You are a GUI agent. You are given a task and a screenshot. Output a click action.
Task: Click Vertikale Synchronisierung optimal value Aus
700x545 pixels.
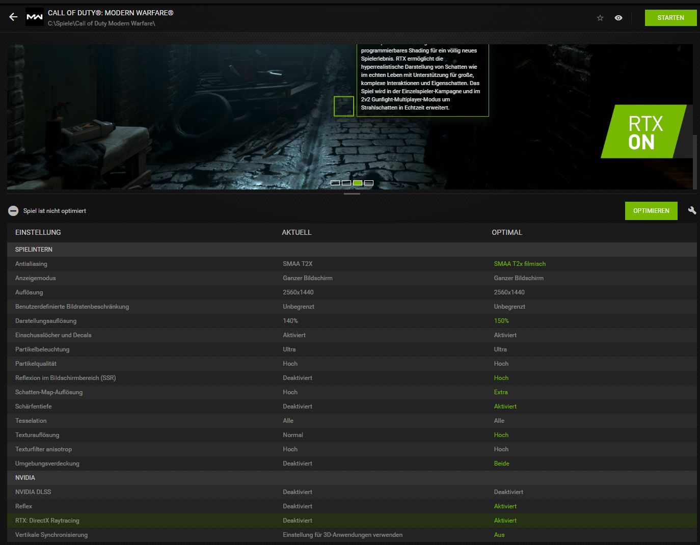pyautogui.click(x=499, y=535)
